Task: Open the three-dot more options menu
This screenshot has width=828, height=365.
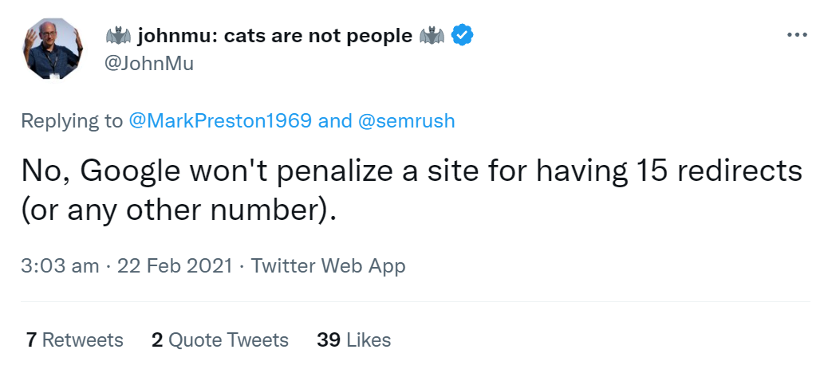Action: [x=797, y=36]
